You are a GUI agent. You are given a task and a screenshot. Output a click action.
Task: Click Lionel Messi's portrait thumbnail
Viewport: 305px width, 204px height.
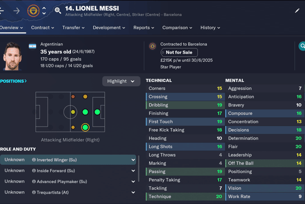[12, 56]
